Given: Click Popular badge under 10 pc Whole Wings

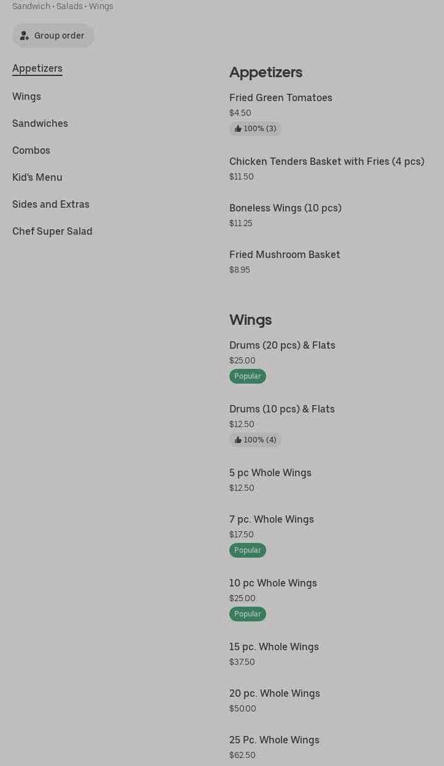Looking at the screenshot, I should coord(248,614).
